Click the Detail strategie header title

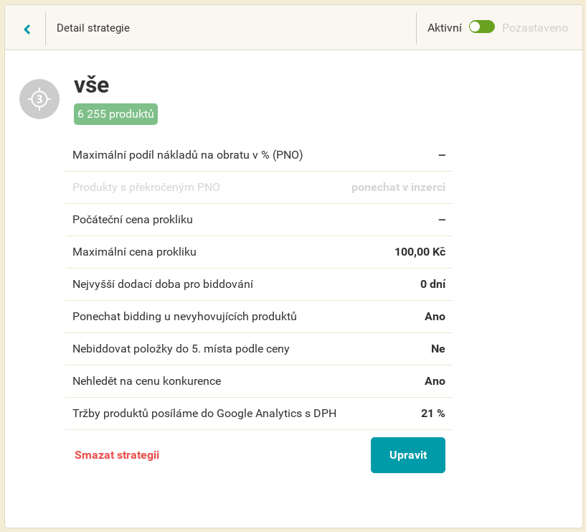[93, 28]
